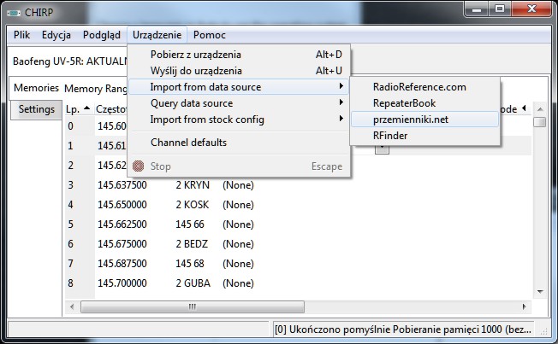Click the Baofeng UV-5R file tab
558x344 pixels.
[70, 61]
